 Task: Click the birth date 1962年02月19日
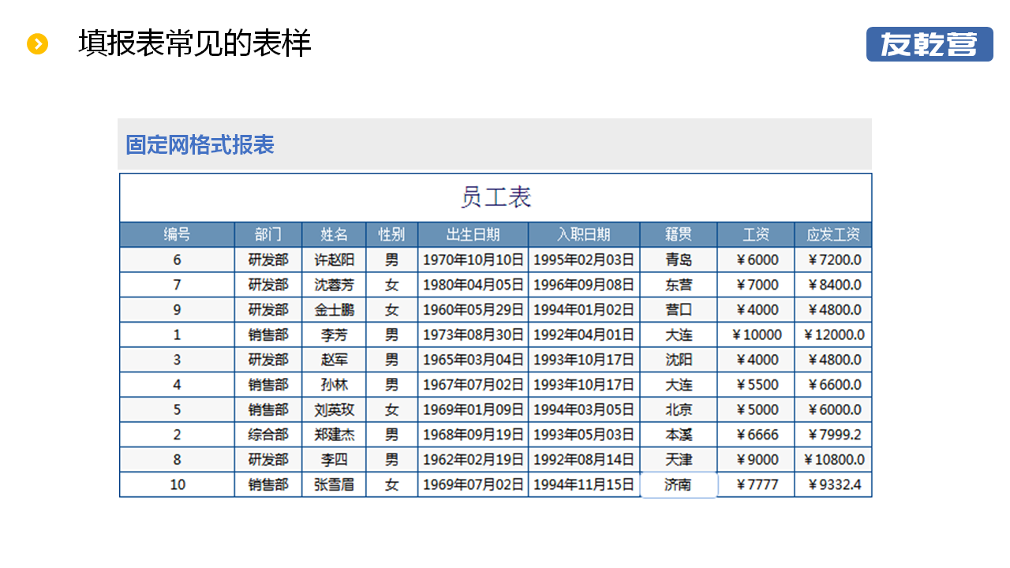pyautogui.click(x=473, y=460)
